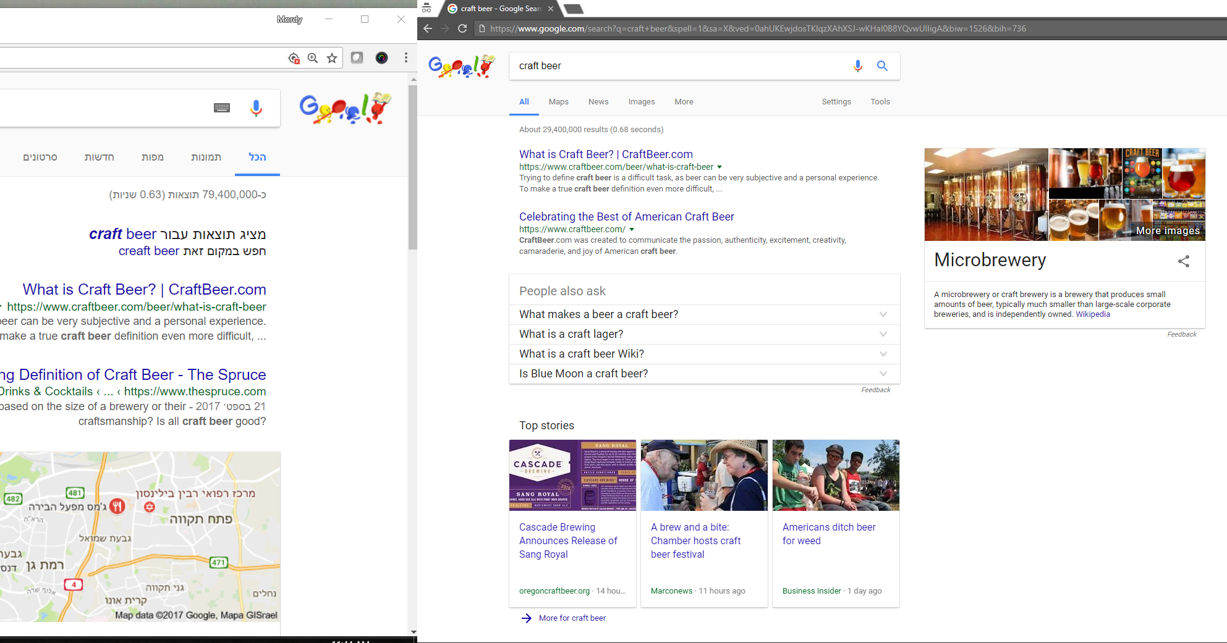Open the on-screen keyboard icon in the Hebrew search box

[222, 108]
